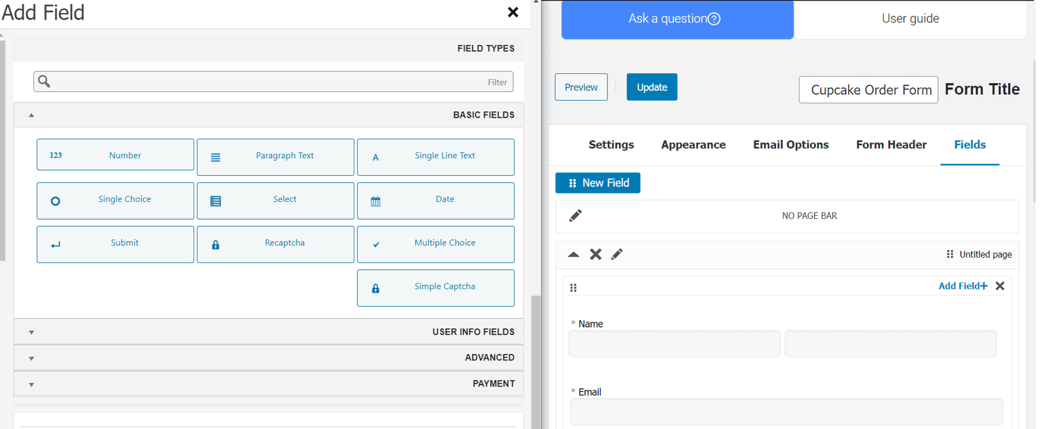Screen dimensions: 1046x429
Task: Collapse the Untitled page with up arrow
Action: pyautogui.click(x=573, y=254)
